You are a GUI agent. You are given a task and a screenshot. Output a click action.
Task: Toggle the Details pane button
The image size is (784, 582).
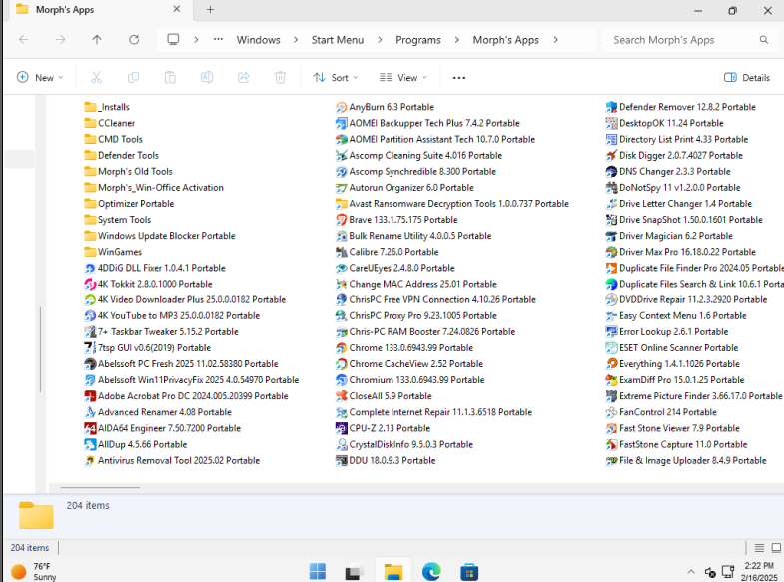(x=747, y=78)
